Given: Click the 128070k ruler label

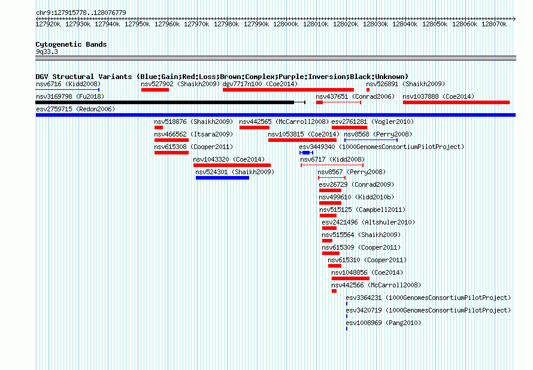Looking at the screenshot, I should pyautogui.click(x=494, y=24).
